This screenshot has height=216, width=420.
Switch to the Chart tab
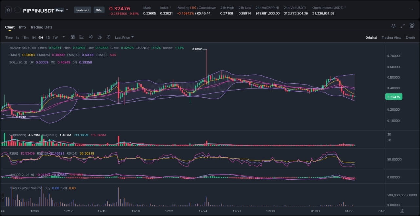pyautogui.click(x=10, y=27)
